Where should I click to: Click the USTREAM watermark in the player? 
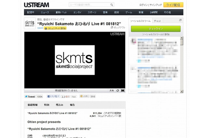coord(117,34)
